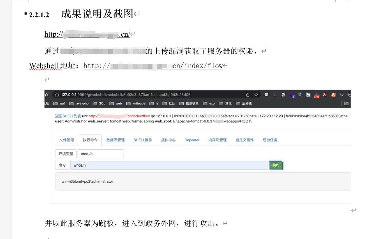Viewport: 365px width, 239px height.
Task: Click the user: Administrator text
Action: click(x=71, y=121)
